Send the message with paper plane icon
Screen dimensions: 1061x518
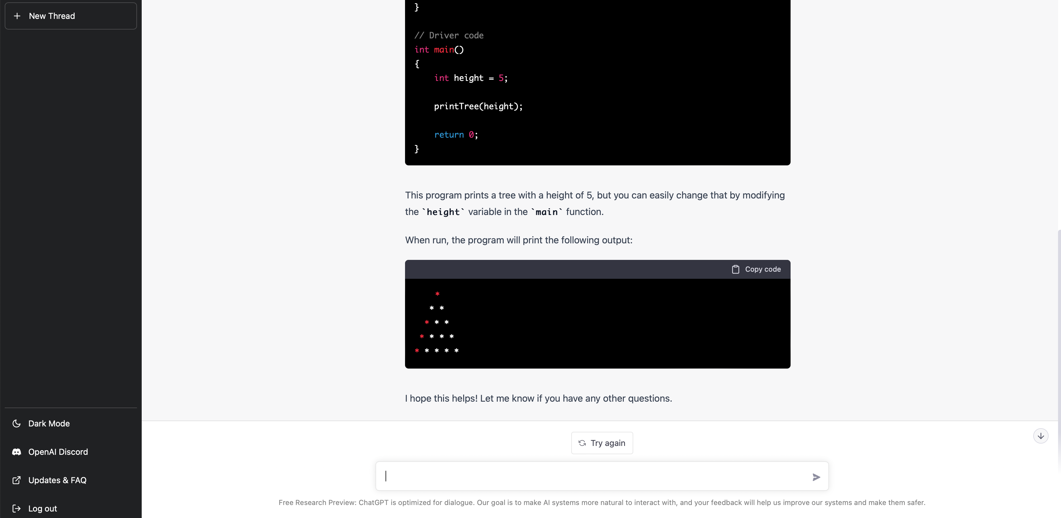pos(816,477)
